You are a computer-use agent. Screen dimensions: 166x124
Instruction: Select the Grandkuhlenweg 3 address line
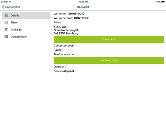(x=66, y=30)
